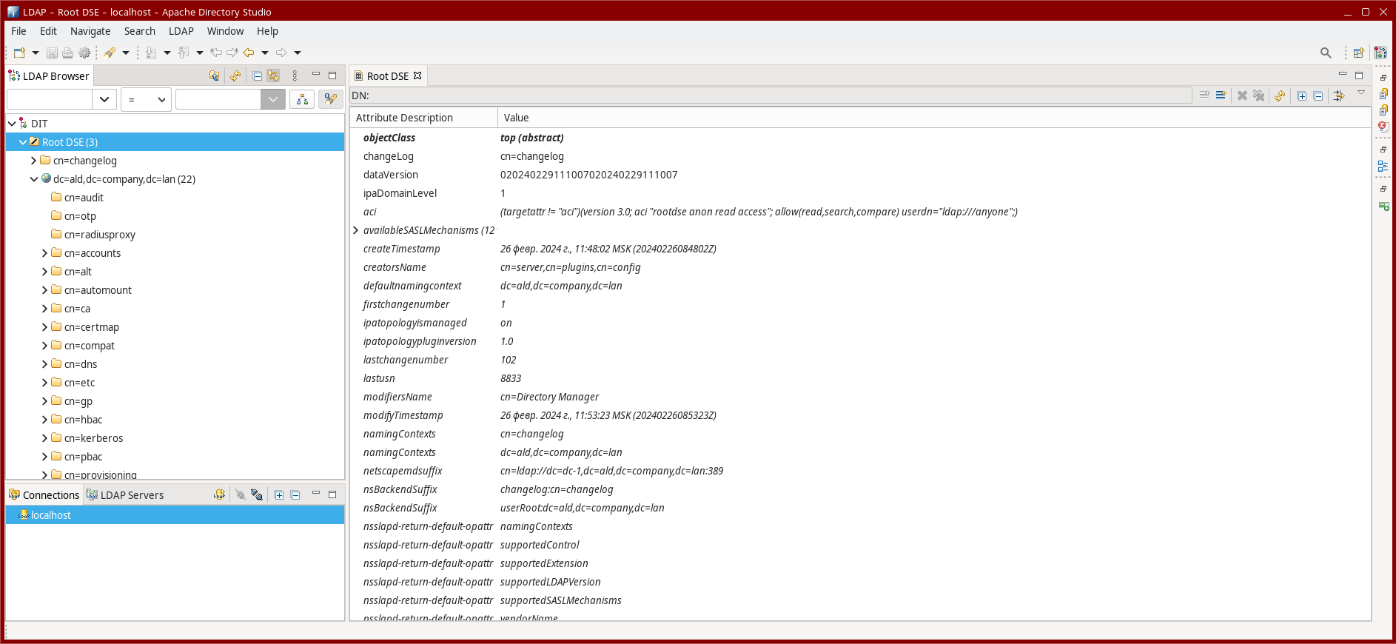Switch to the LDAP Servers tab

click(124, 495)
